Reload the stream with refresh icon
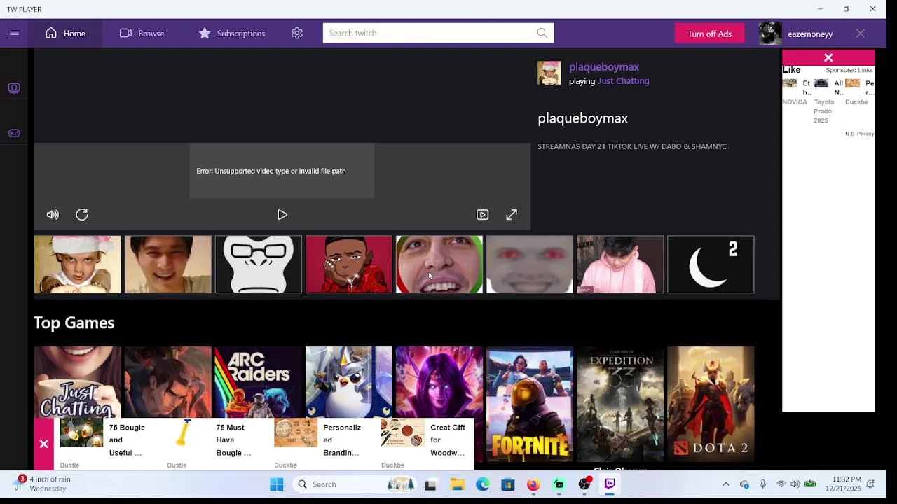Viewport: 897px width, 504px height. (82, 215)
